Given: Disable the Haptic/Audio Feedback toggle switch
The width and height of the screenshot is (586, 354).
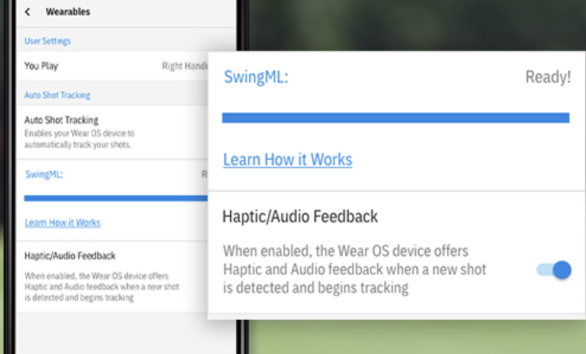Looking at the screenshot, I should pos(554,271).
